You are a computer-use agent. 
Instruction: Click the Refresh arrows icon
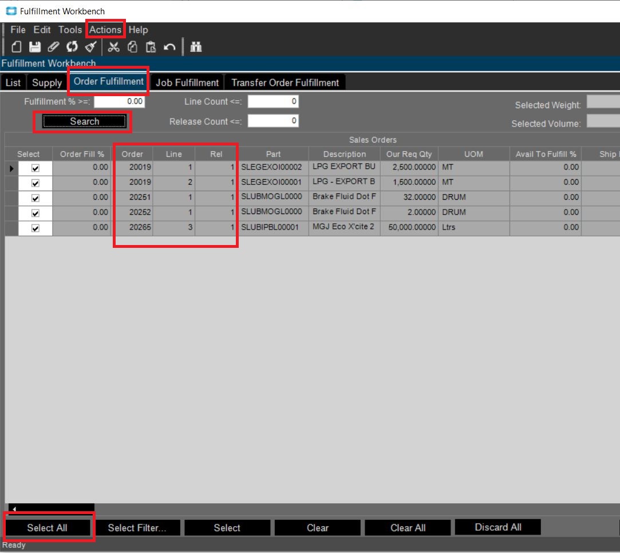(72, 47)
